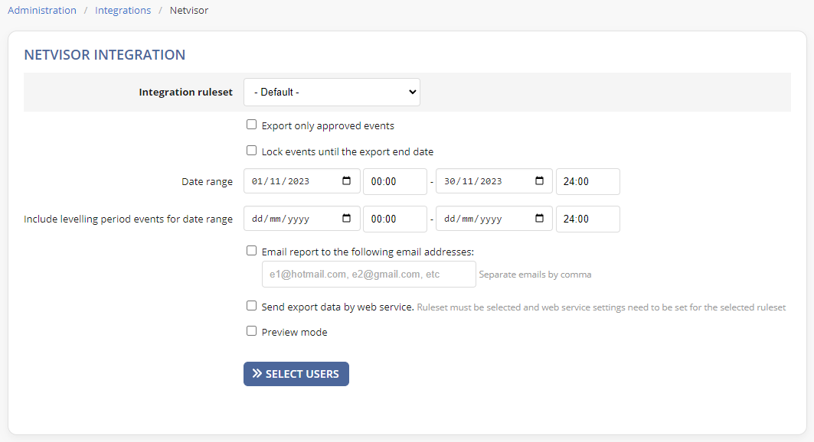
Task: Focus the date range start time 00:00 field
Action: [395, 181]
